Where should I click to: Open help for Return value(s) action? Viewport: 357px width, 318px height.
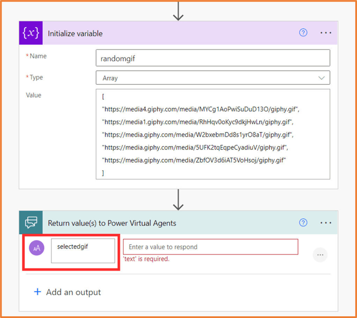point(303,223)
